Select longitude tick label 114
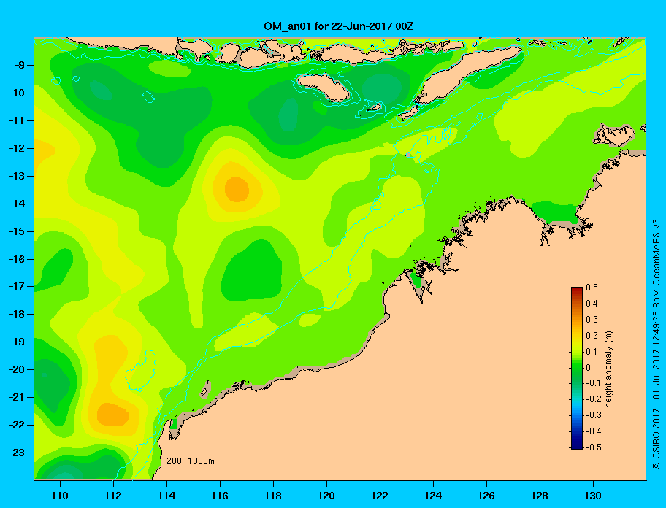The height and width of the screenshot is (508, 666). [x=166, y=496]
